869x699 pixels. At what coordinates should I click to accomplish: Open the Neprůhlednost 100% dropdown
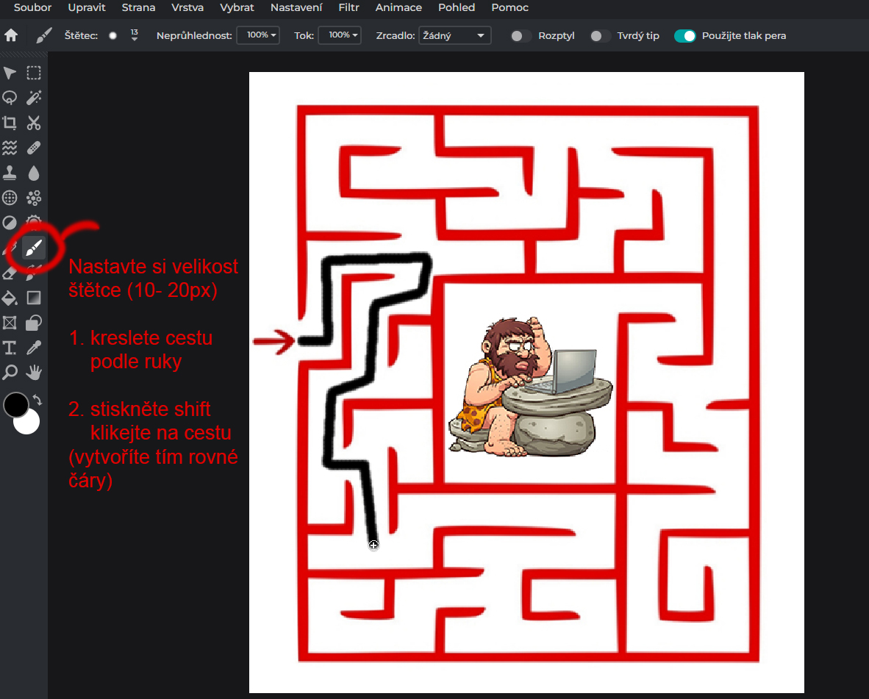(x=258, y=35)
